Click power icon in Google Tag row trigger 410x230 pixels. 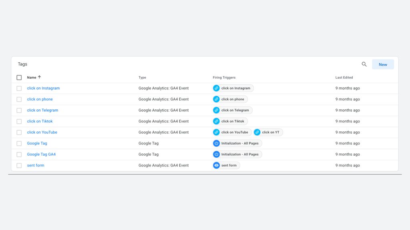tap(216, 143)
